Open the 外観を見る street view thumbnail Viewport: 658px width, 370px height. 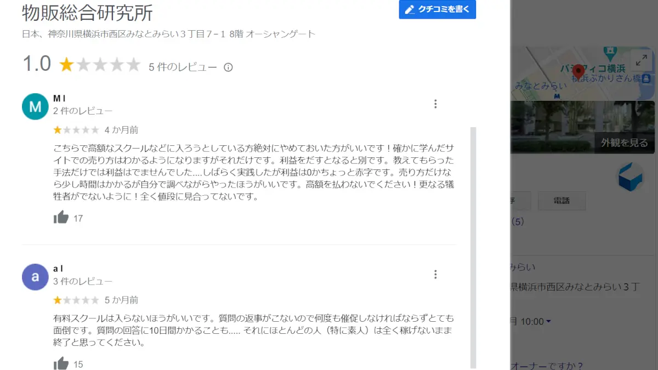[x=624, y=143]
